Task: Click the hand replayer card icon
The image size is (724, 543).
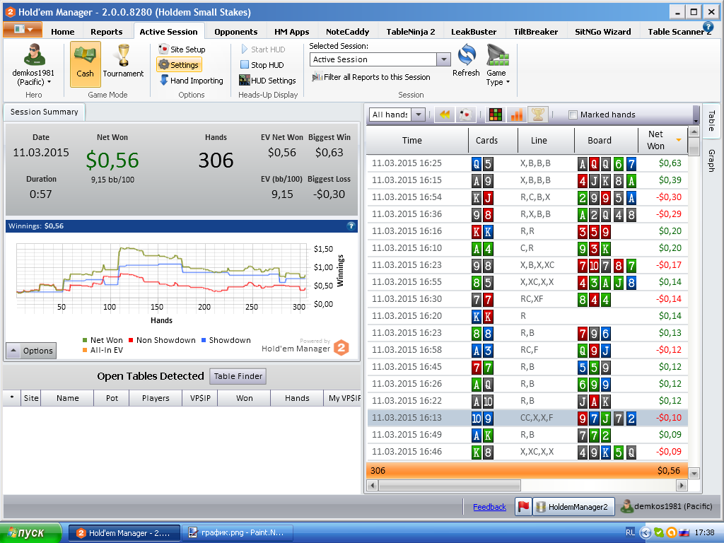Action: pyautogui.click(x=466, y=115)
